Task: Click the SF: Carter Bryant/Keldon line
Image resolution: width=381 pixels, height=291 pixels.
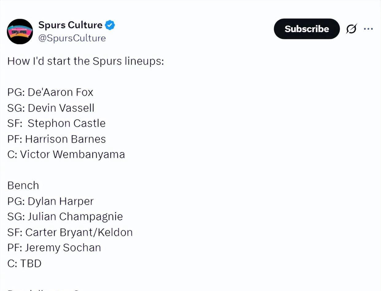Action: click(x=70, y=232)
